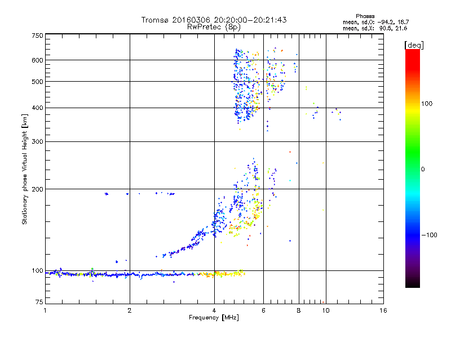Click x-axis tick label '1'
This screenshot has height=338, width=451.
click(45, 311)
